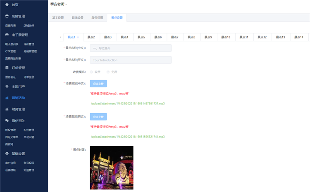Image resolution: width=310 pixels, height=192 pixels.
Task: Select the 景点5 tab
Action: click(141, 37)
